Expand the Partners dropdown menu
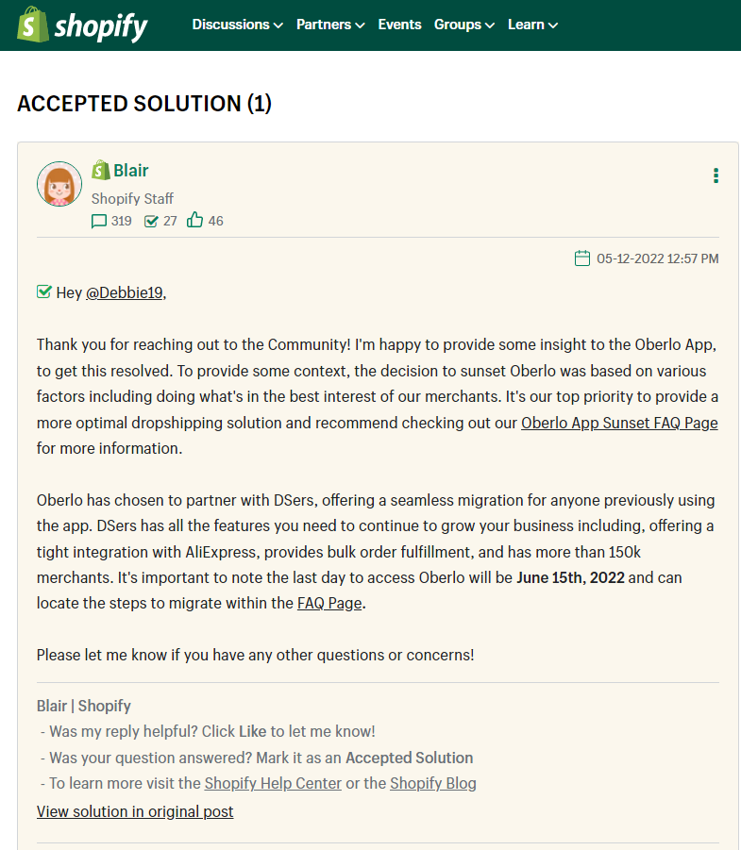The image size is (741, 850). point(330,25)
